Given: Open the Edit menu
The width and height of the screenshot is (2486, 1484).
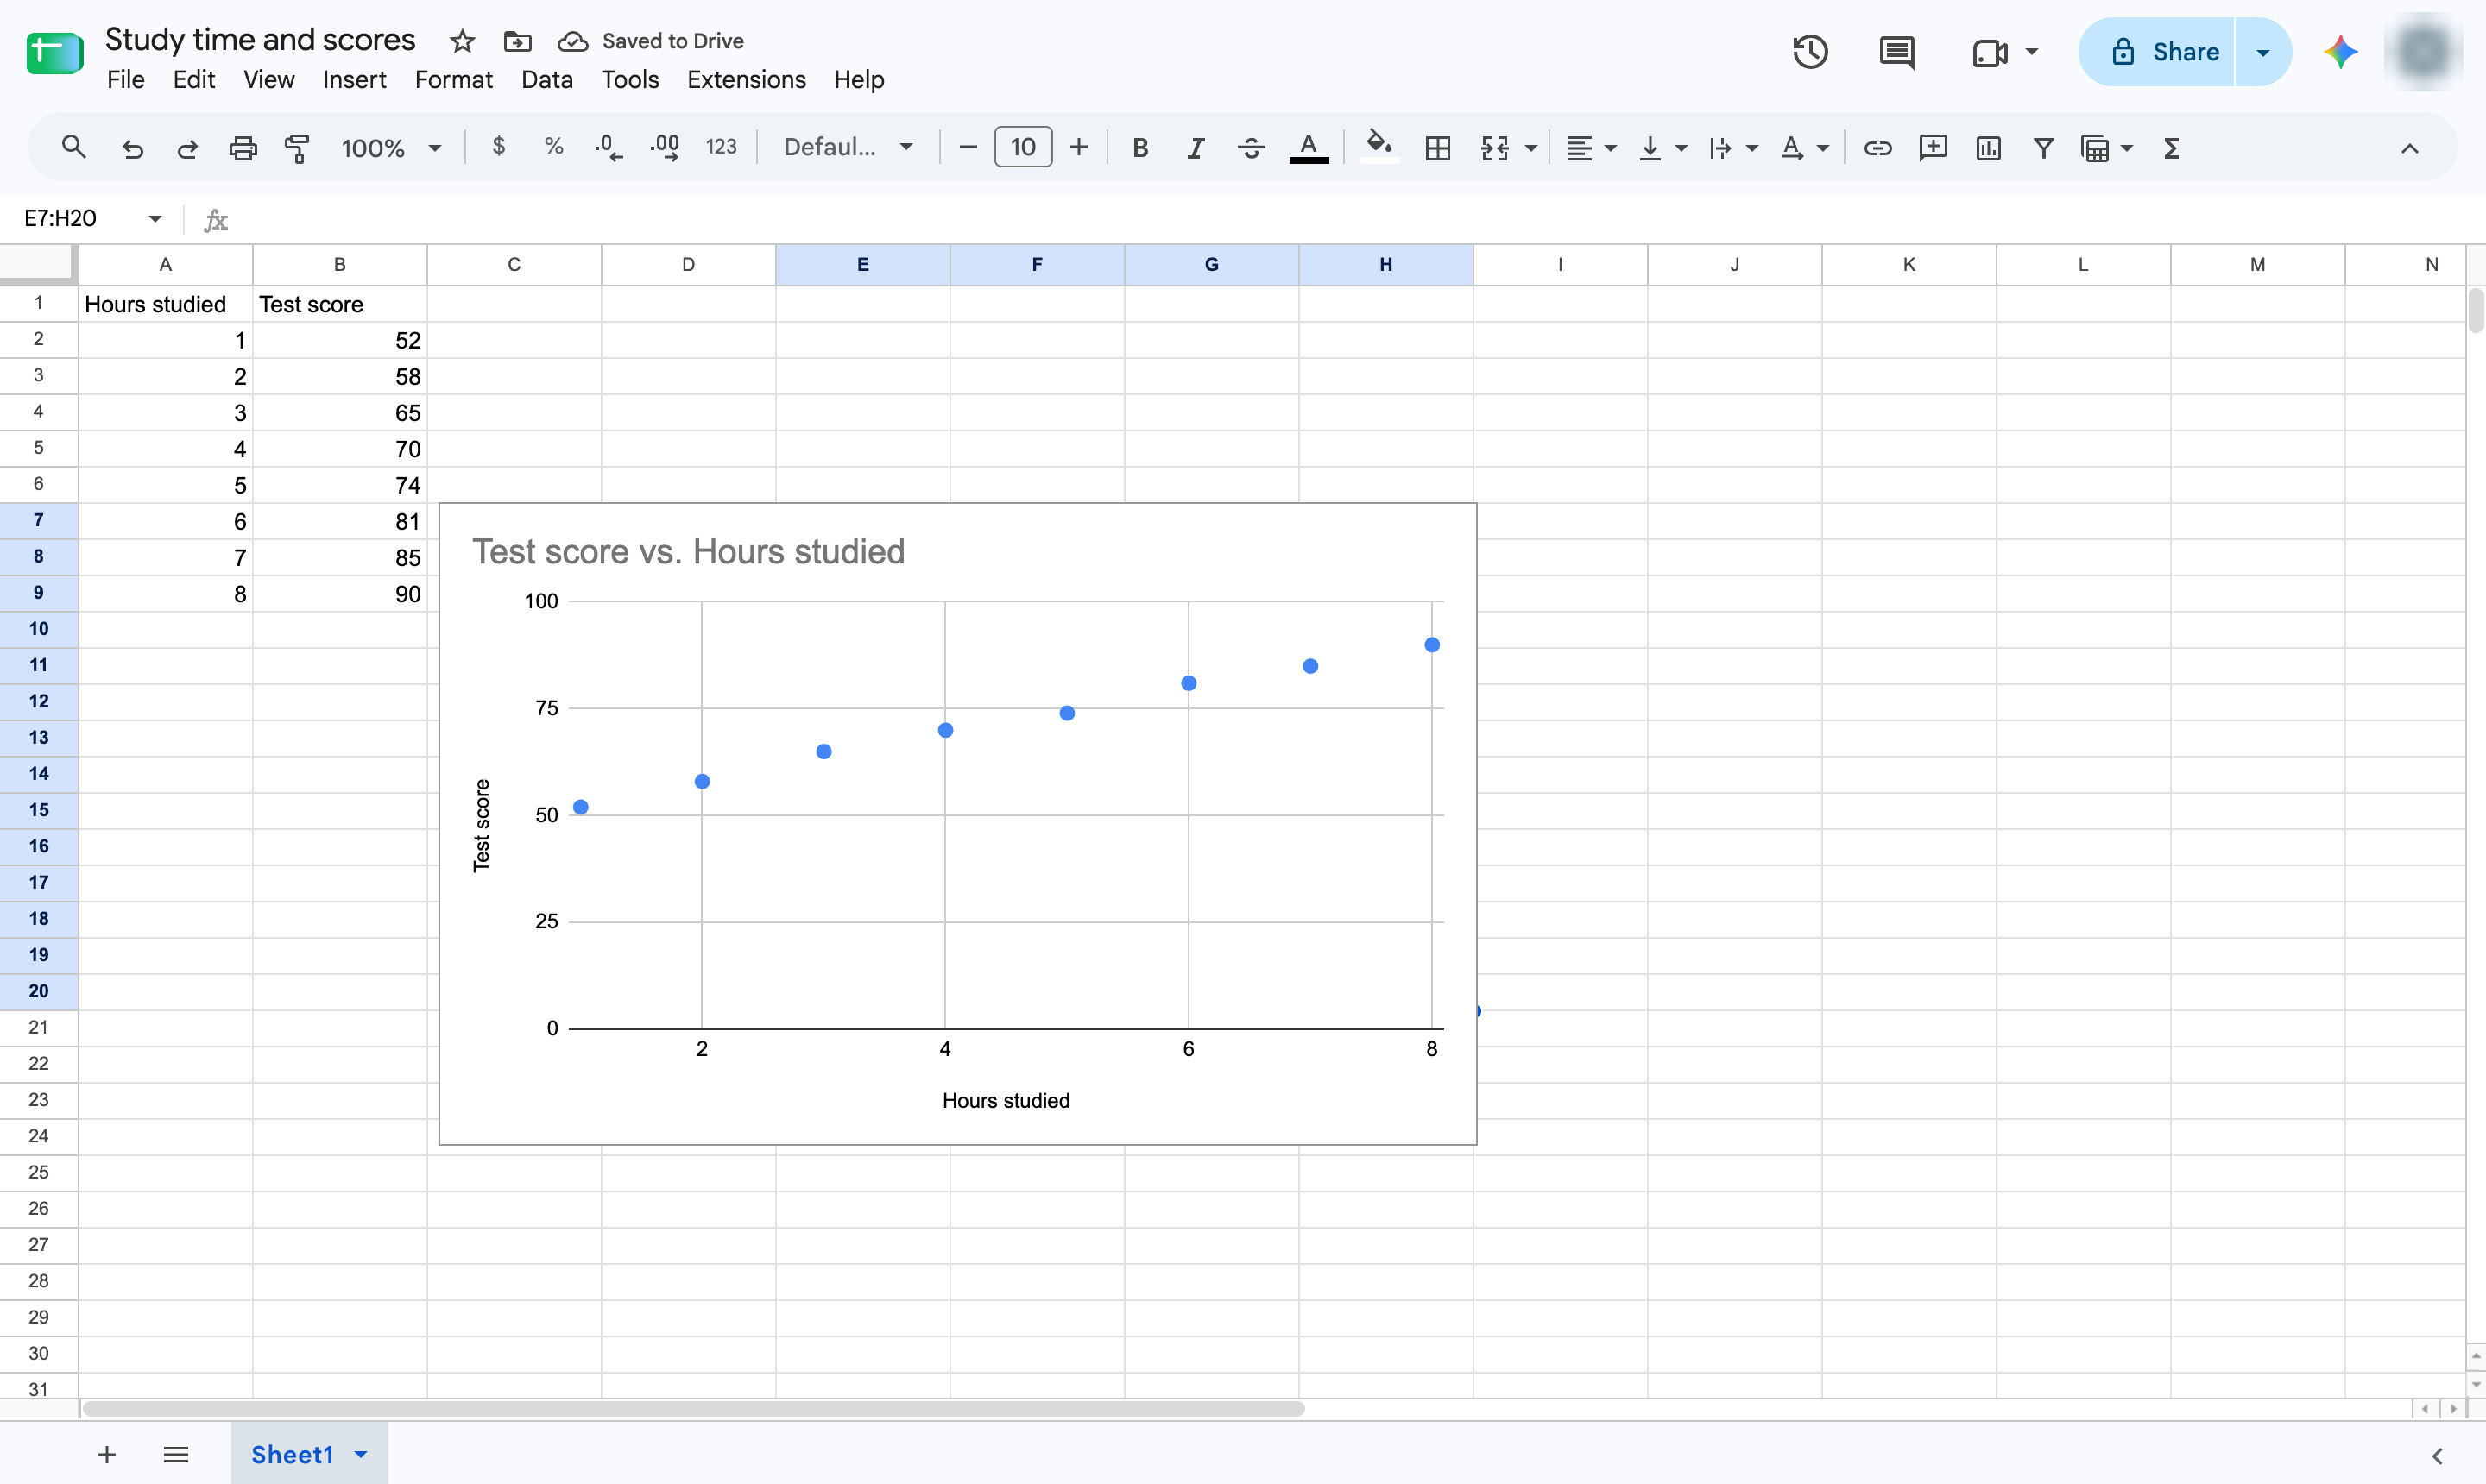Looking at the screenshot, I should point(193,79).
